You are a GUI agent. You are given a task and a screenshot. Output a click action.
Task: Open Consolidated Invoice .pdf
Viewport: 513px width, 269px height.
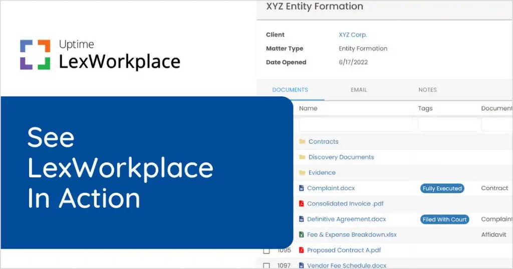[x=345, y=203]
